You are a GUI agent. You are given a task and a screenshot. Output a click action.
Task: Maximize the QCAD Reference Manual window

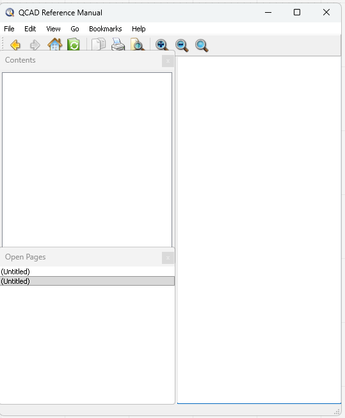click(x=297, y=12)
